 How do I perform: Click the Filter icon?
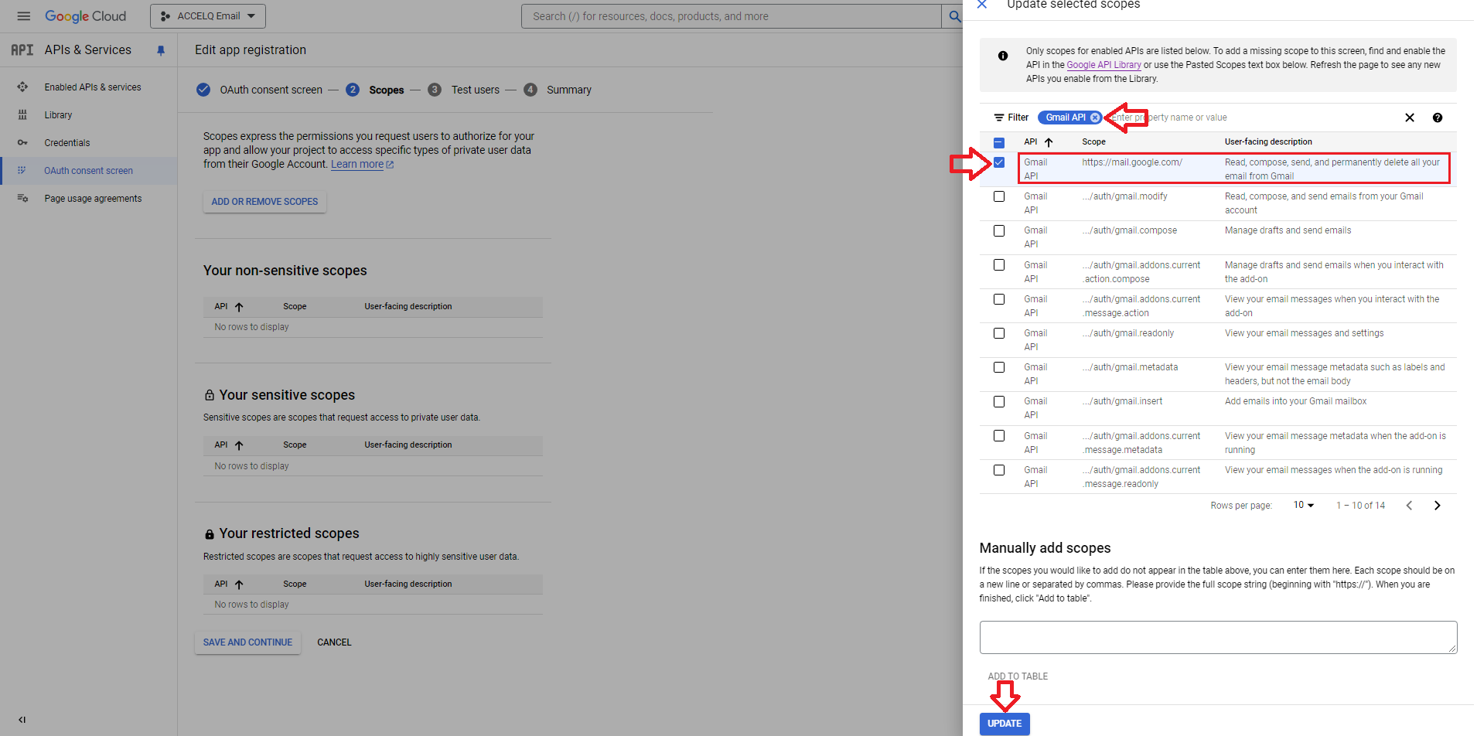coord(999,118)
